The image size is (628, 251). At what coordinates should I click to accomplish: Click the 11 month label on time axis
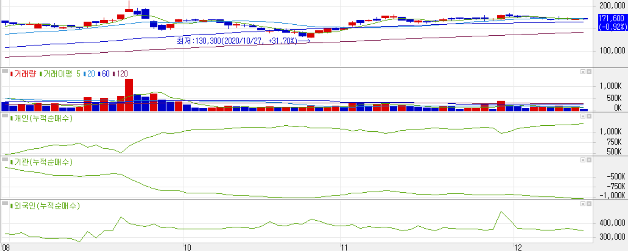[x=344, y=247]
